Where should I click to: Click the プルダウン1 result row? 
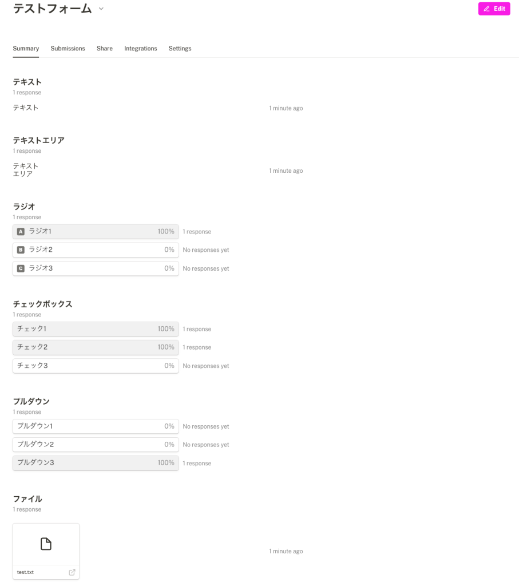click(x=96, y=426)
